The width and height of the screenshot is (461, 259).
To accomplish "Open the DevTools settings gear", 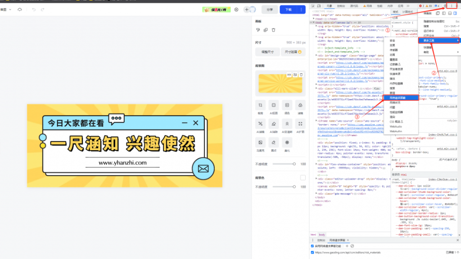I will tap(445, 6).
